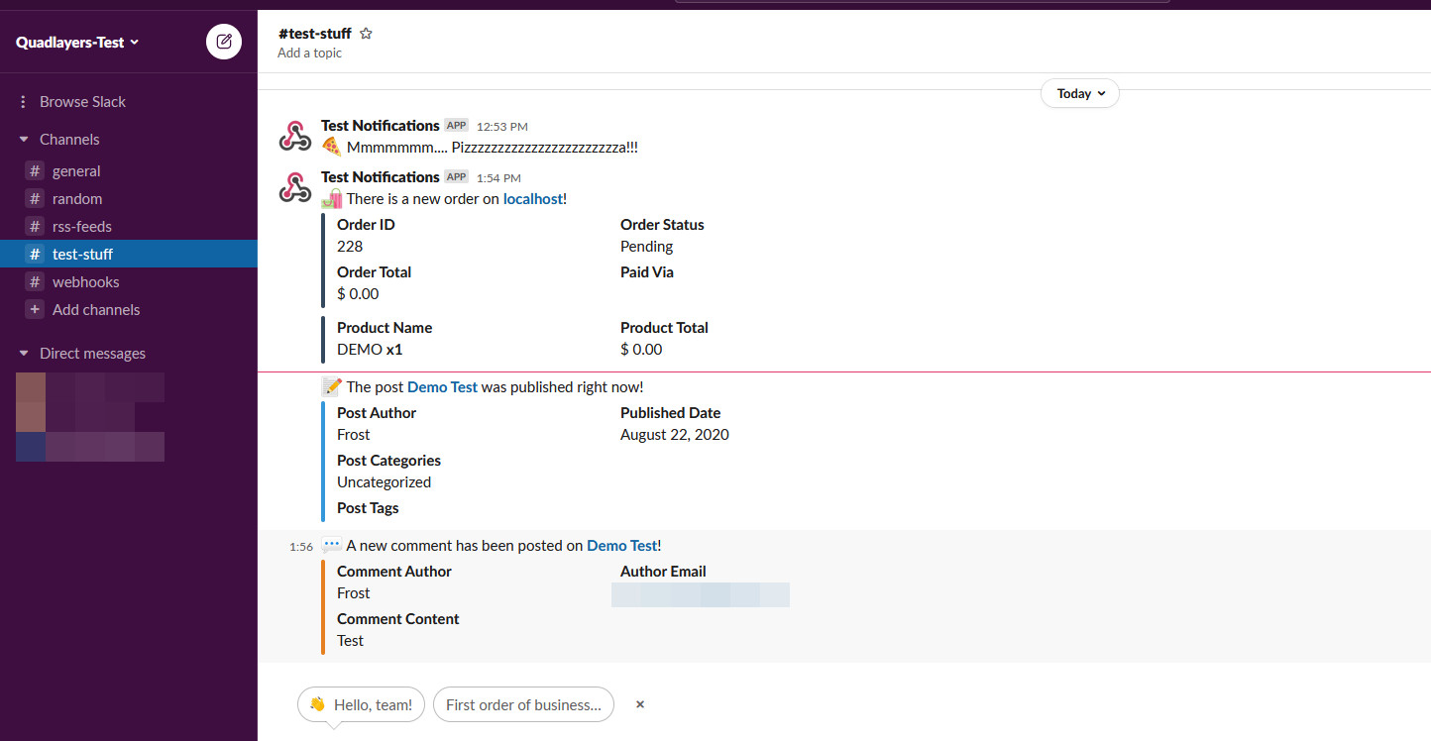1431x741 pixels.
Task: Click Test Notifications sender name at 1:54 PM
Action: (381, 177)
